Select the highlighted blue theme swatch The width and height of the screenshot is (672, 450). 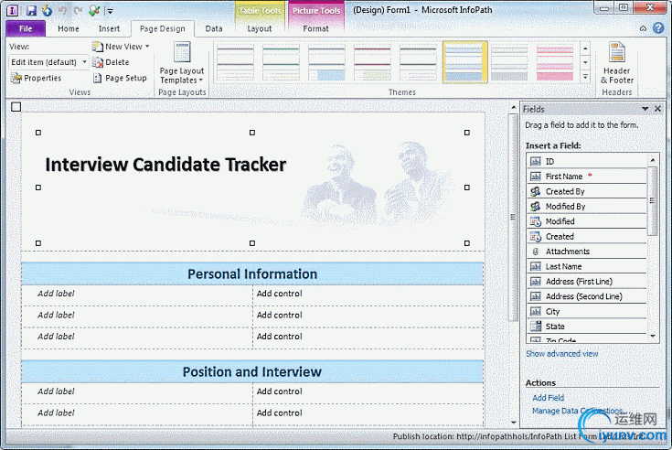[x=464, y=62]
